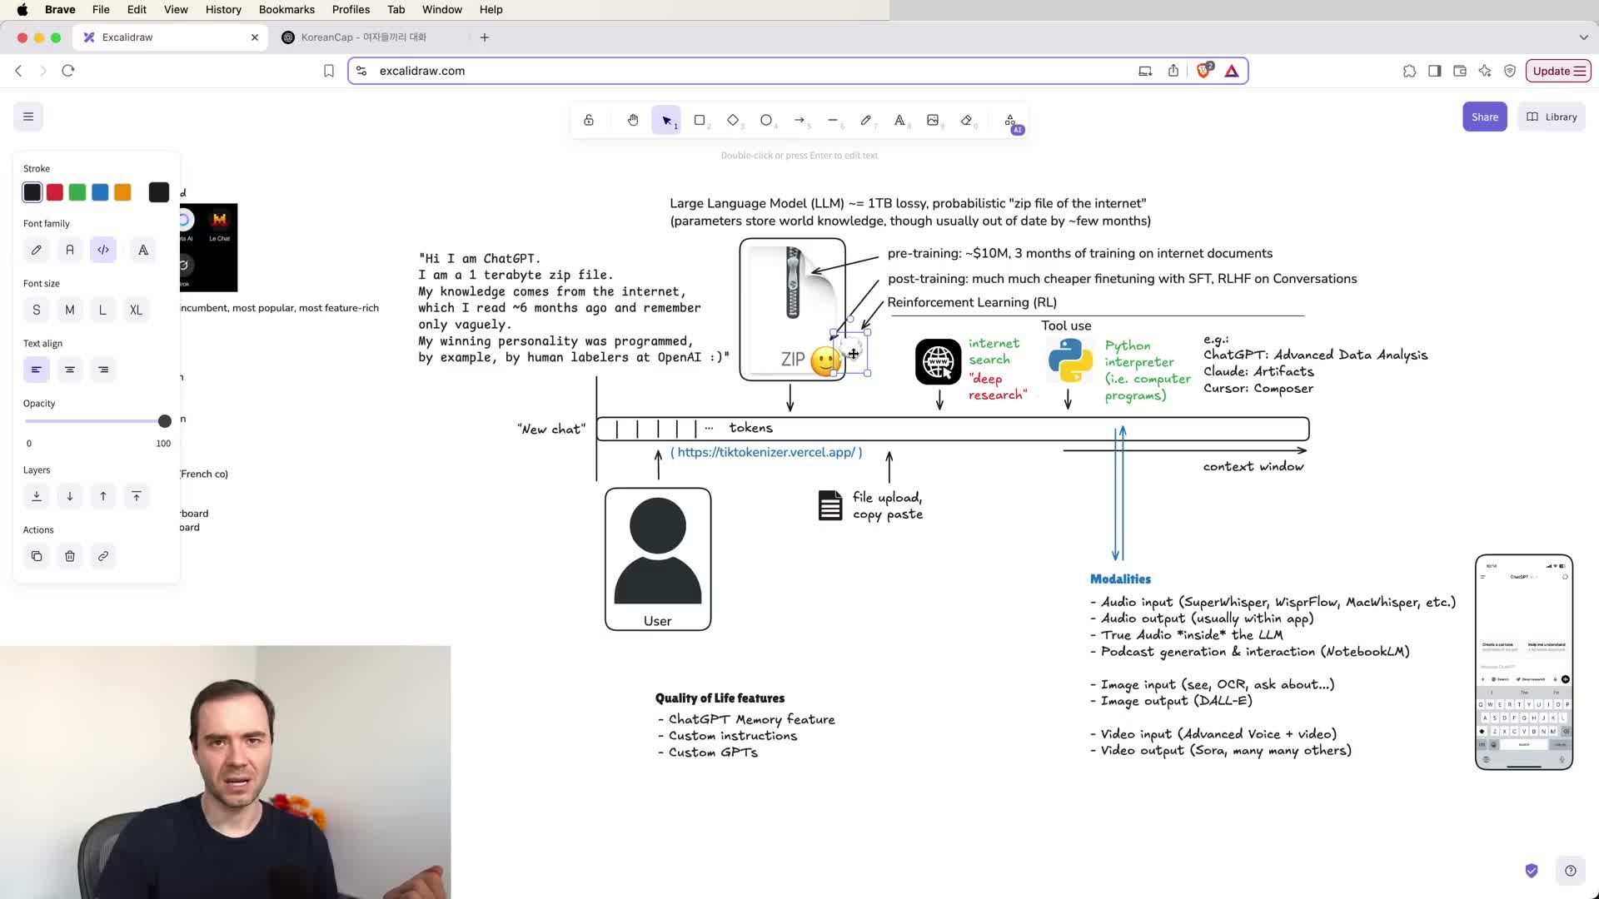Click the Share button
1599x899 pixels.
point(1484,117)
